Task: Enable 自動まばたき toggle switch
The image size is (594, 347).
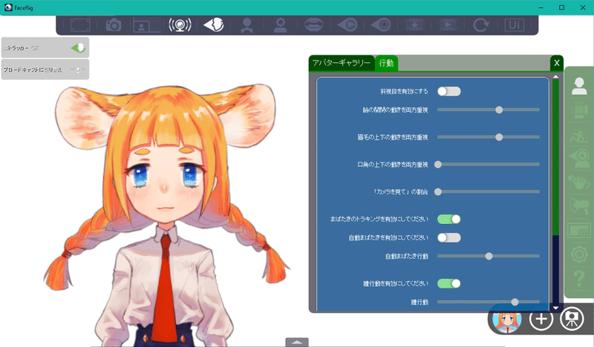Action: click(x=449, y=238)
